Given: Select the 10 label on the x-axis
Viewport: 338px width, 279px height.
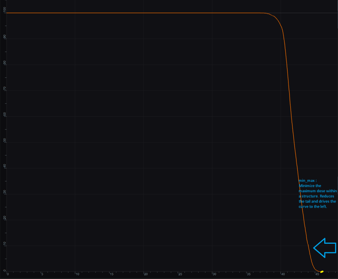Looking at the screenshot, I should (77, 274).
